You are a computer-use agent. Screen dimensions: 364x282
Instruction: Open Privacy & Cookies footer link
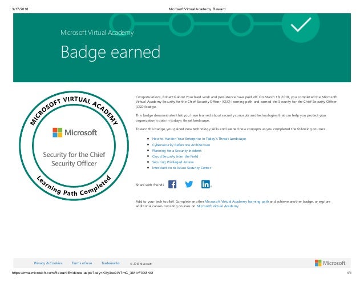pos(48,263)
